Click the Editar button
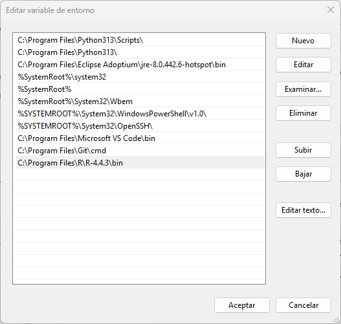Screen dimensions: 341x324 [303, 65]
